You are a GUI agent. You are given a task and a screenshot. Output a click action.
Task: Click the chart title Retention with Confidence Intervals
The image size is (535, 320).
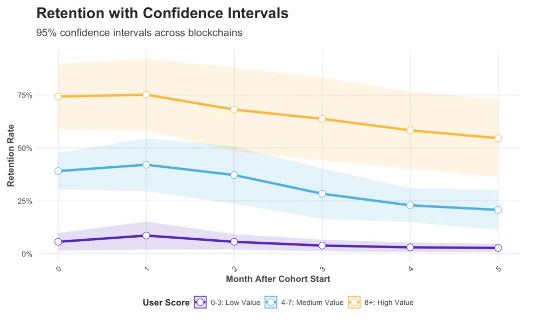coord(162,13)
